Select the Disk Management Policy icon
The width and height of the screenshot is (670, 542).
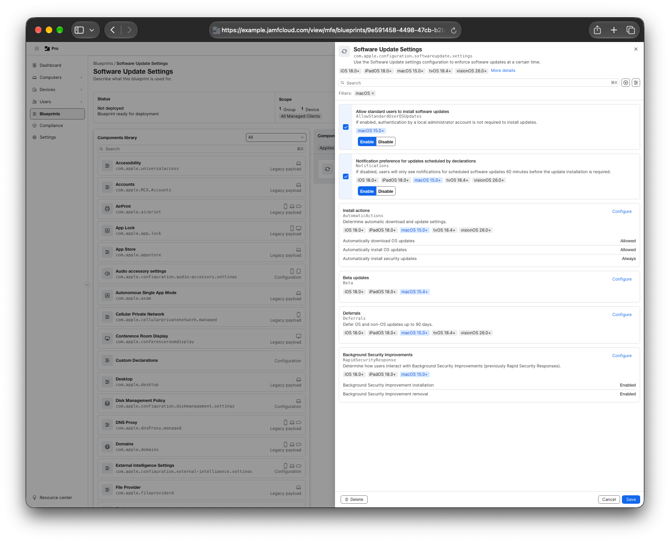pyautogui.click(x=107, y=403)
